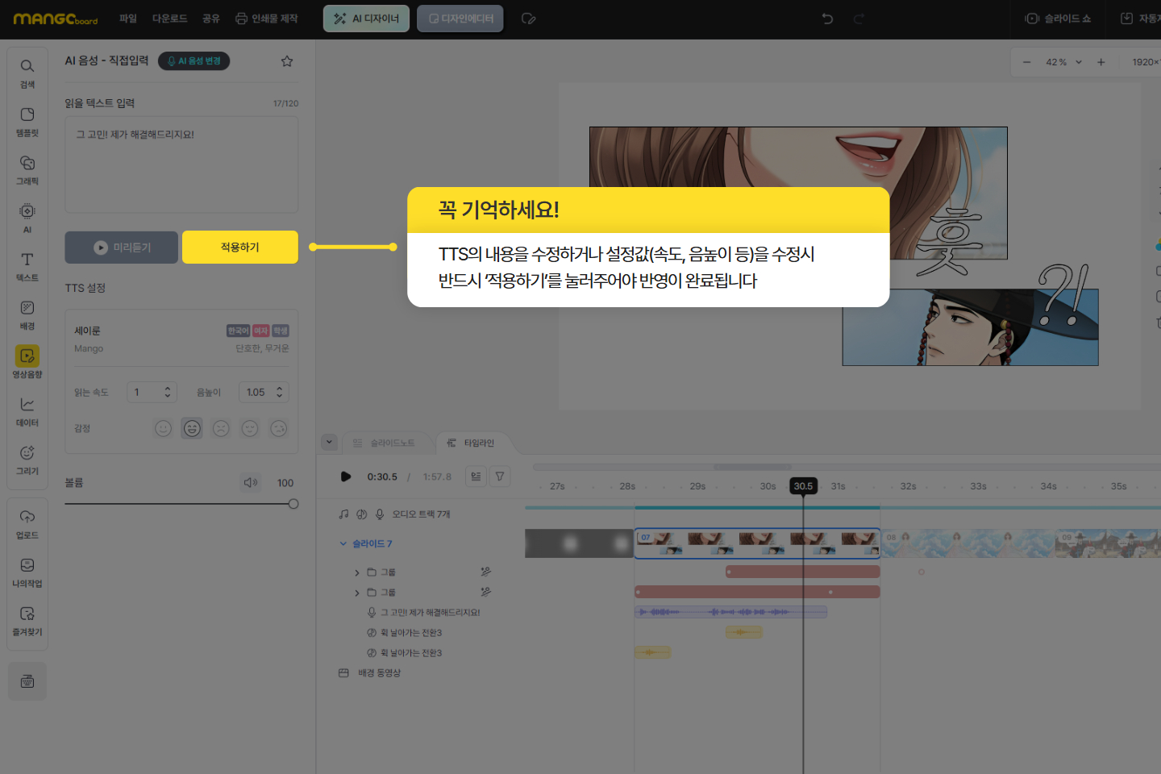
Task: Click the undo arrow in top bar
Action: pyautogui.click(x=827, y=19)
